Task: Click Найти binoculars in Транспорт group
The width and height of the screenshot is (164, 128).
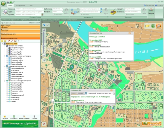Action: 144,11
